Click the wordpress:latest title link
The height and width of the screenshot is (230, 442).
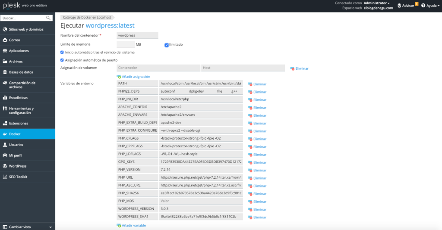tap(110, 25)
